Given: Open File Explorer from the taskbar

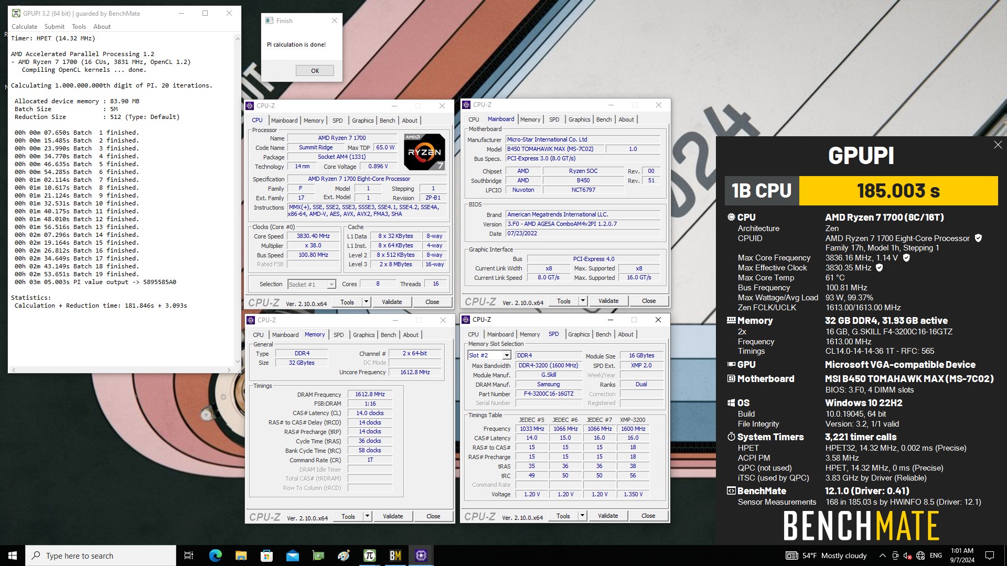Looking at the screenshot, I should 241,556.
